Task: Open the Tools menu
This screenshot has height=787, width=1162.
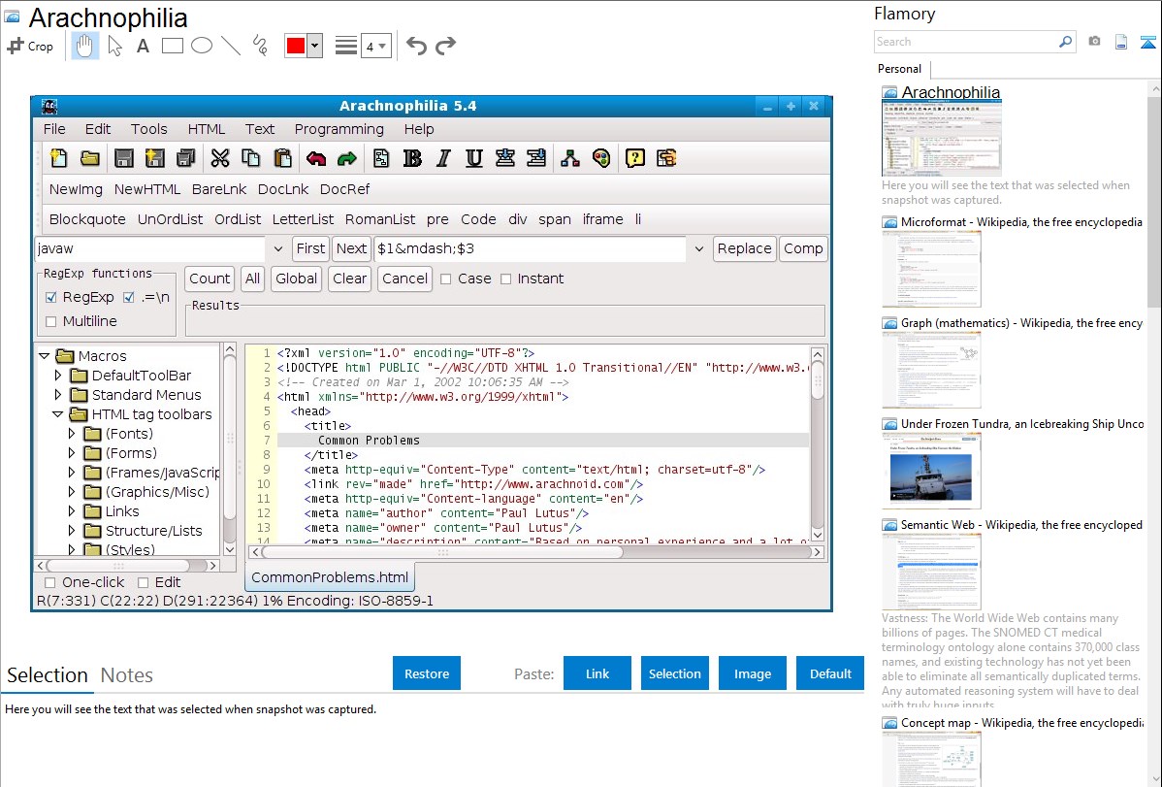Action: point(149,129)
